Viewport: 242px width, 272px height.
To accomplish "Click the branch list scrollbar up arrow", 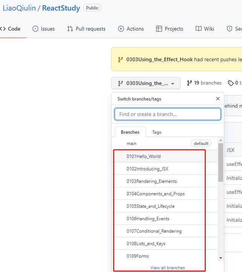I will tap(221, 140).
